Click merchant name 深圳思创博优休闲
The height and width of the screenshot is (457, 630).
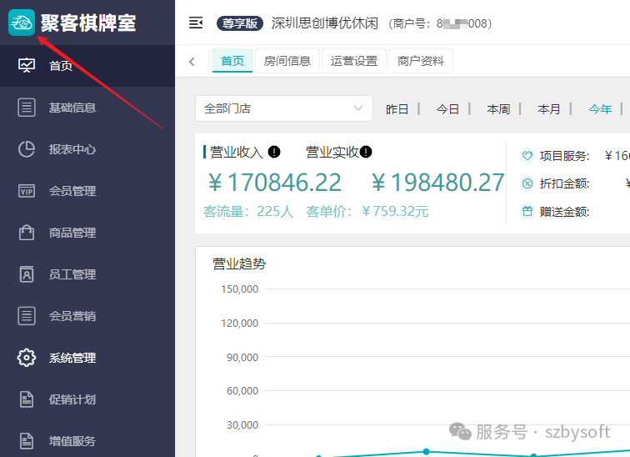(x=325, y=23)
